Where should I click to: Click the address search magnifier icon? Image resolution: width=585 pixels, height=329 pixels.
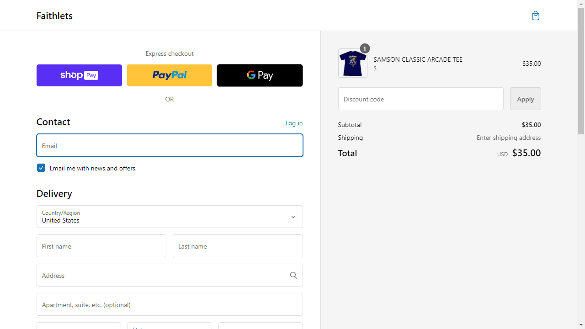pos(293,275)
